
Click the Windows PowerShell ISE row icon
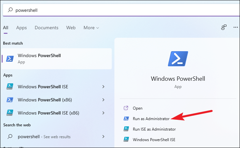(x=10, y=86)
